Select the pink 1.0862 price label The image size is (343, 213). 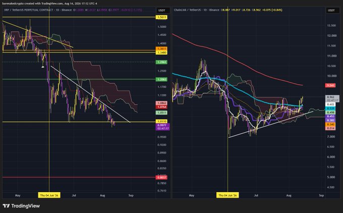click(161, 103)
